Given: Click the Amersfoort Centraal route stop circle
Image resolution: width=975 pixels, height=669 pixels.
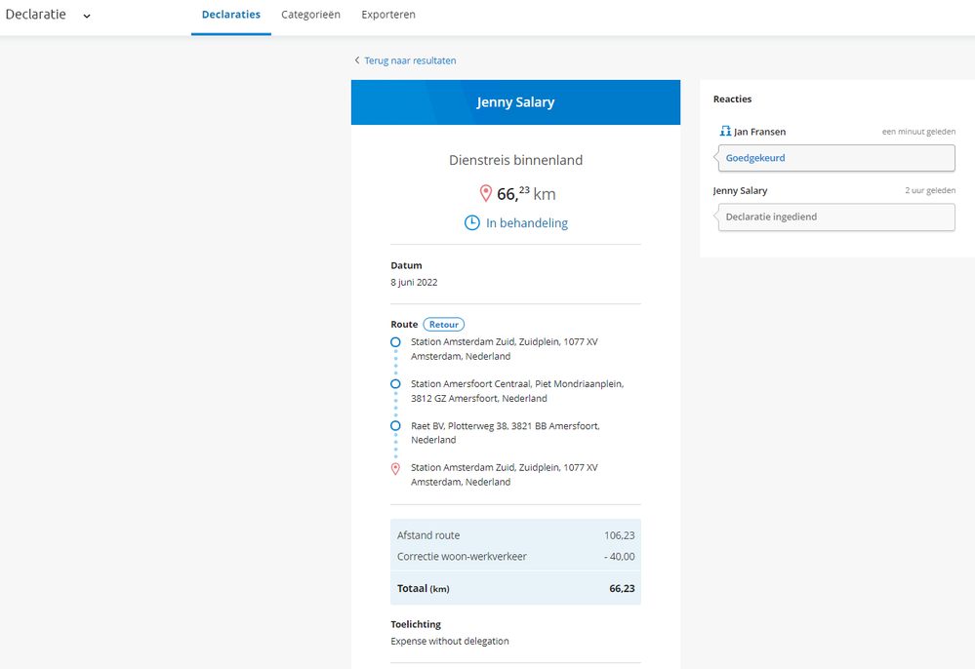Looking at the screenshot, I should (395, 384).
